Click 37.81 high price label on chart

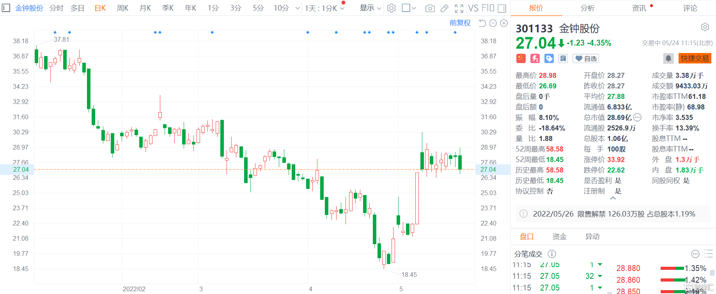[62, 39]
